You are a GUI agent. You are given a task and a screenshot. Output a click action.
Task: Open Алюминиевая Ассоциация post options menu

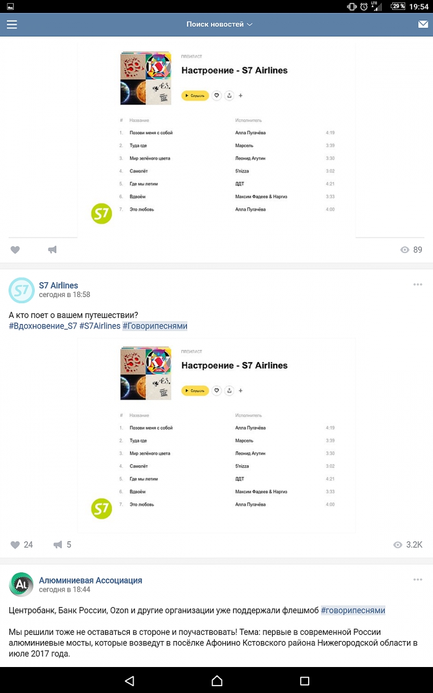(x=418, y=580)
